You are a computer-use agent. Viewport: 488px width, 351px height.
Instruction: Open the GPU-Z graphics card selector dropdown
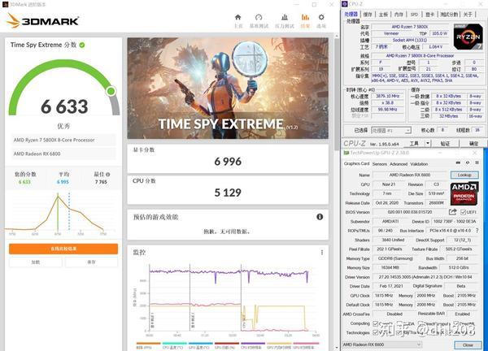click(x=382, y=344)
